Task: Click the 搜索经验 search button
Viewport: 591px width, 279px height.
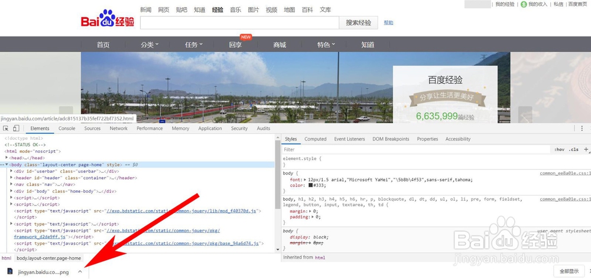Action: click(x=359, y=22)
